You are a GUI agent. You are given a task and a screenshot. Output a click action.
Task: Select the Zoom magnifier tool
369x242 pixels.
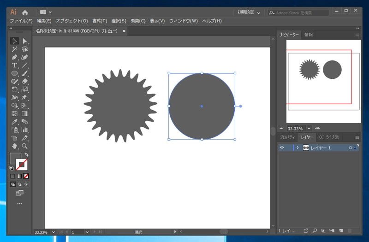coord(25,146)
